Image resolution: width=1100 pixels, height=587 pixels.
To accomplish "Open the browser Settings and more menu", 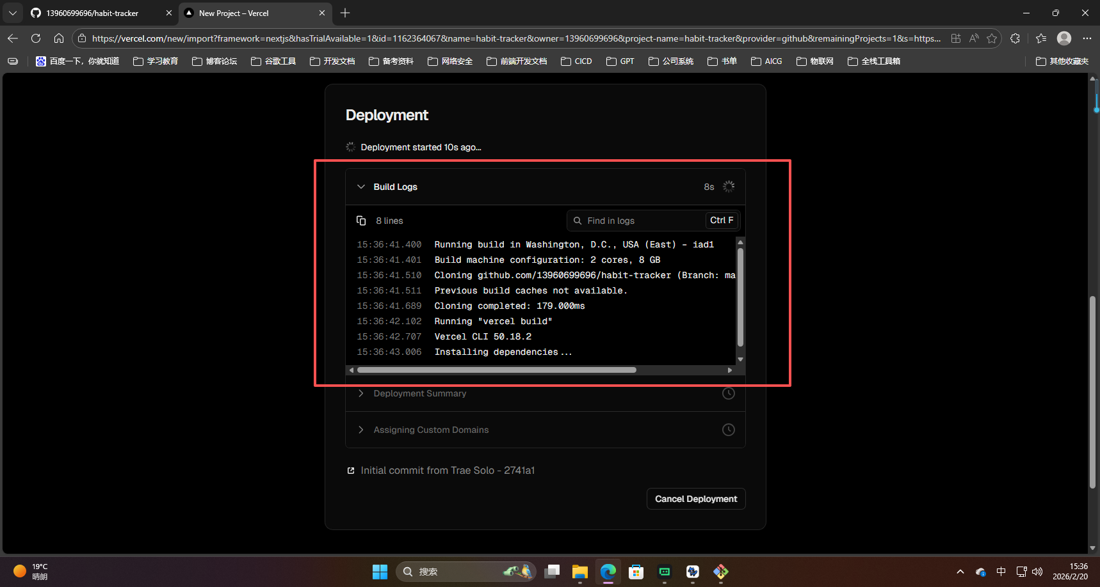I will 1087,38.
